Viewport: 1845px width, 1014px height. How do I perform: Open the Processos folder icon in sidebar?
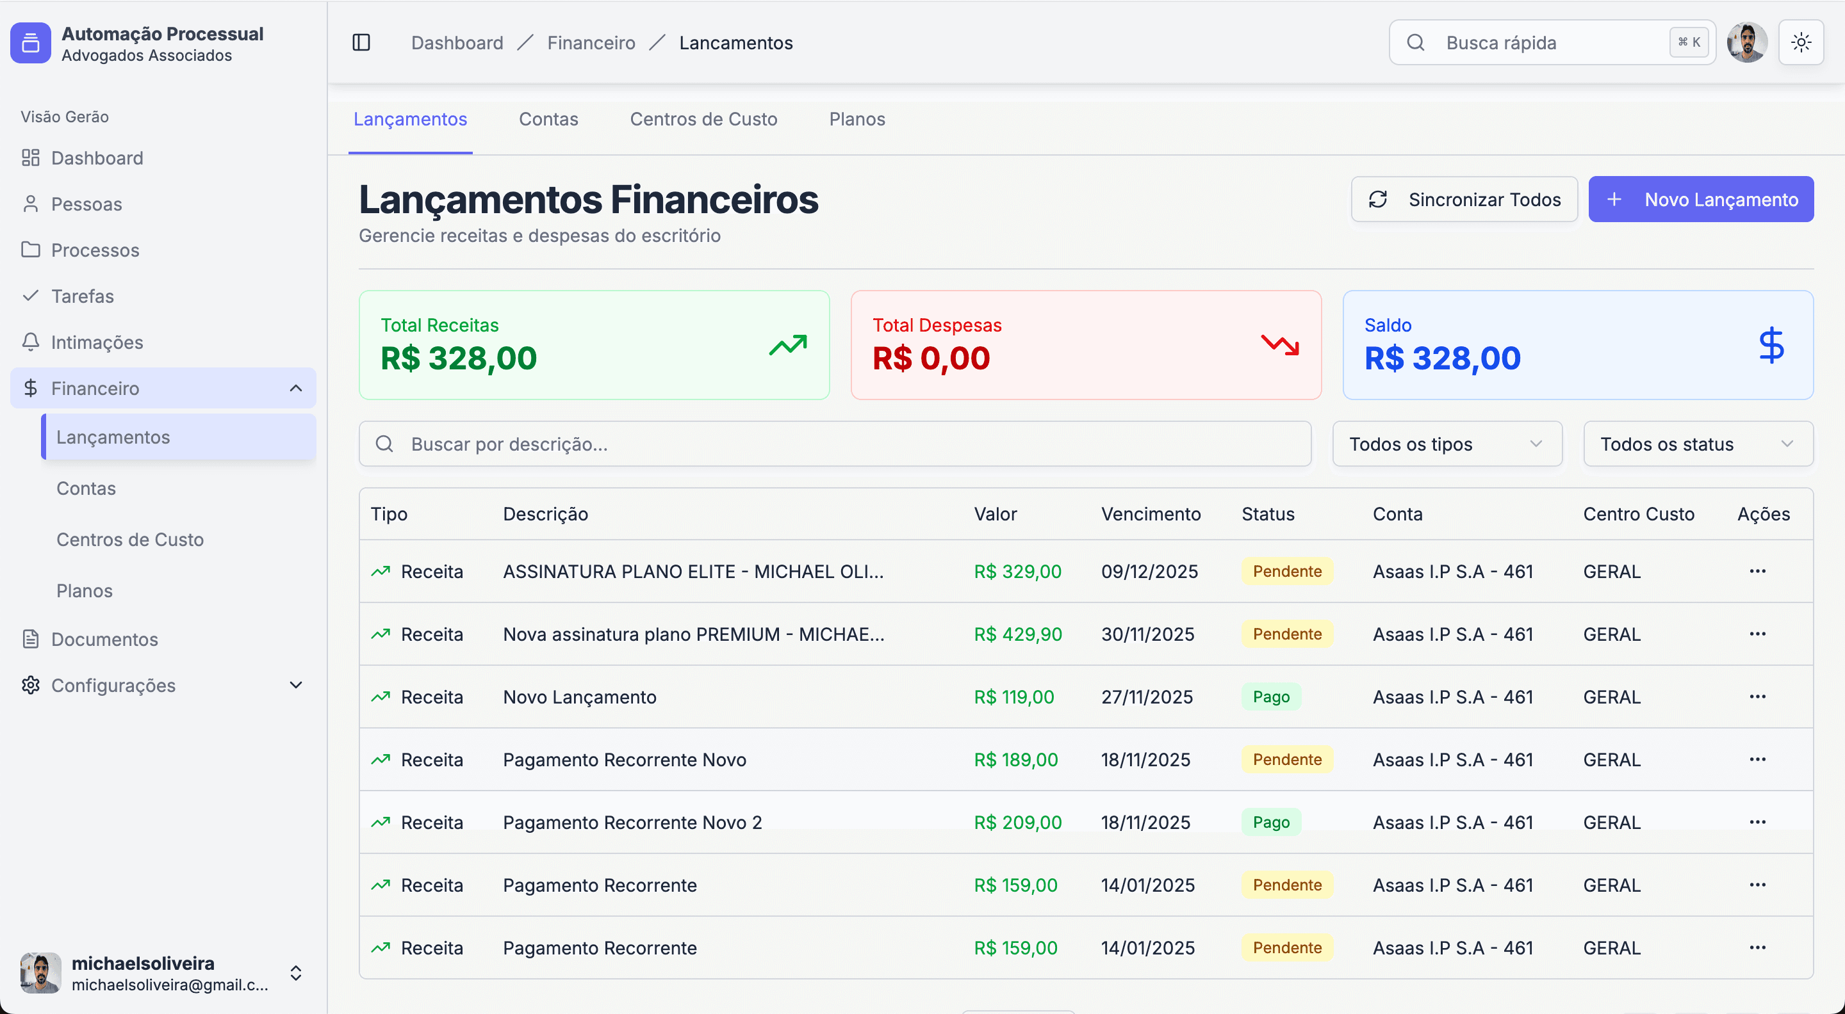tap(30, 250)
